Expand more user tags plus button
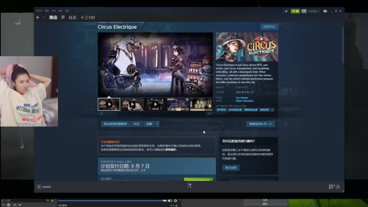368x207 pixels. click(272, 110)
